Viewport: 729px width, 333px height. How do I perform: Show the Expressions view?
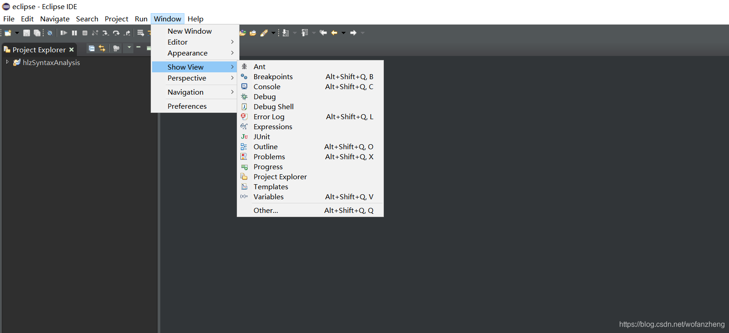click(x=310, y=126)
